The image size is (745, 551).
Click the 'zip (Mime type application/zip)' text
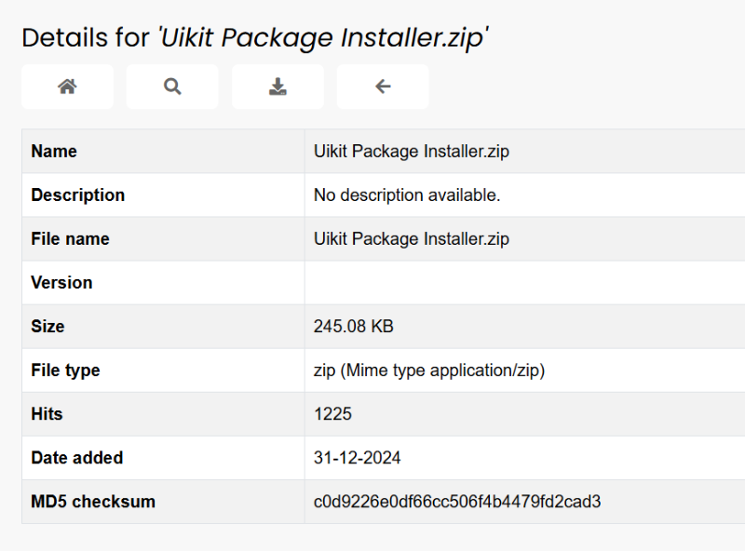(x=429, y=370)
